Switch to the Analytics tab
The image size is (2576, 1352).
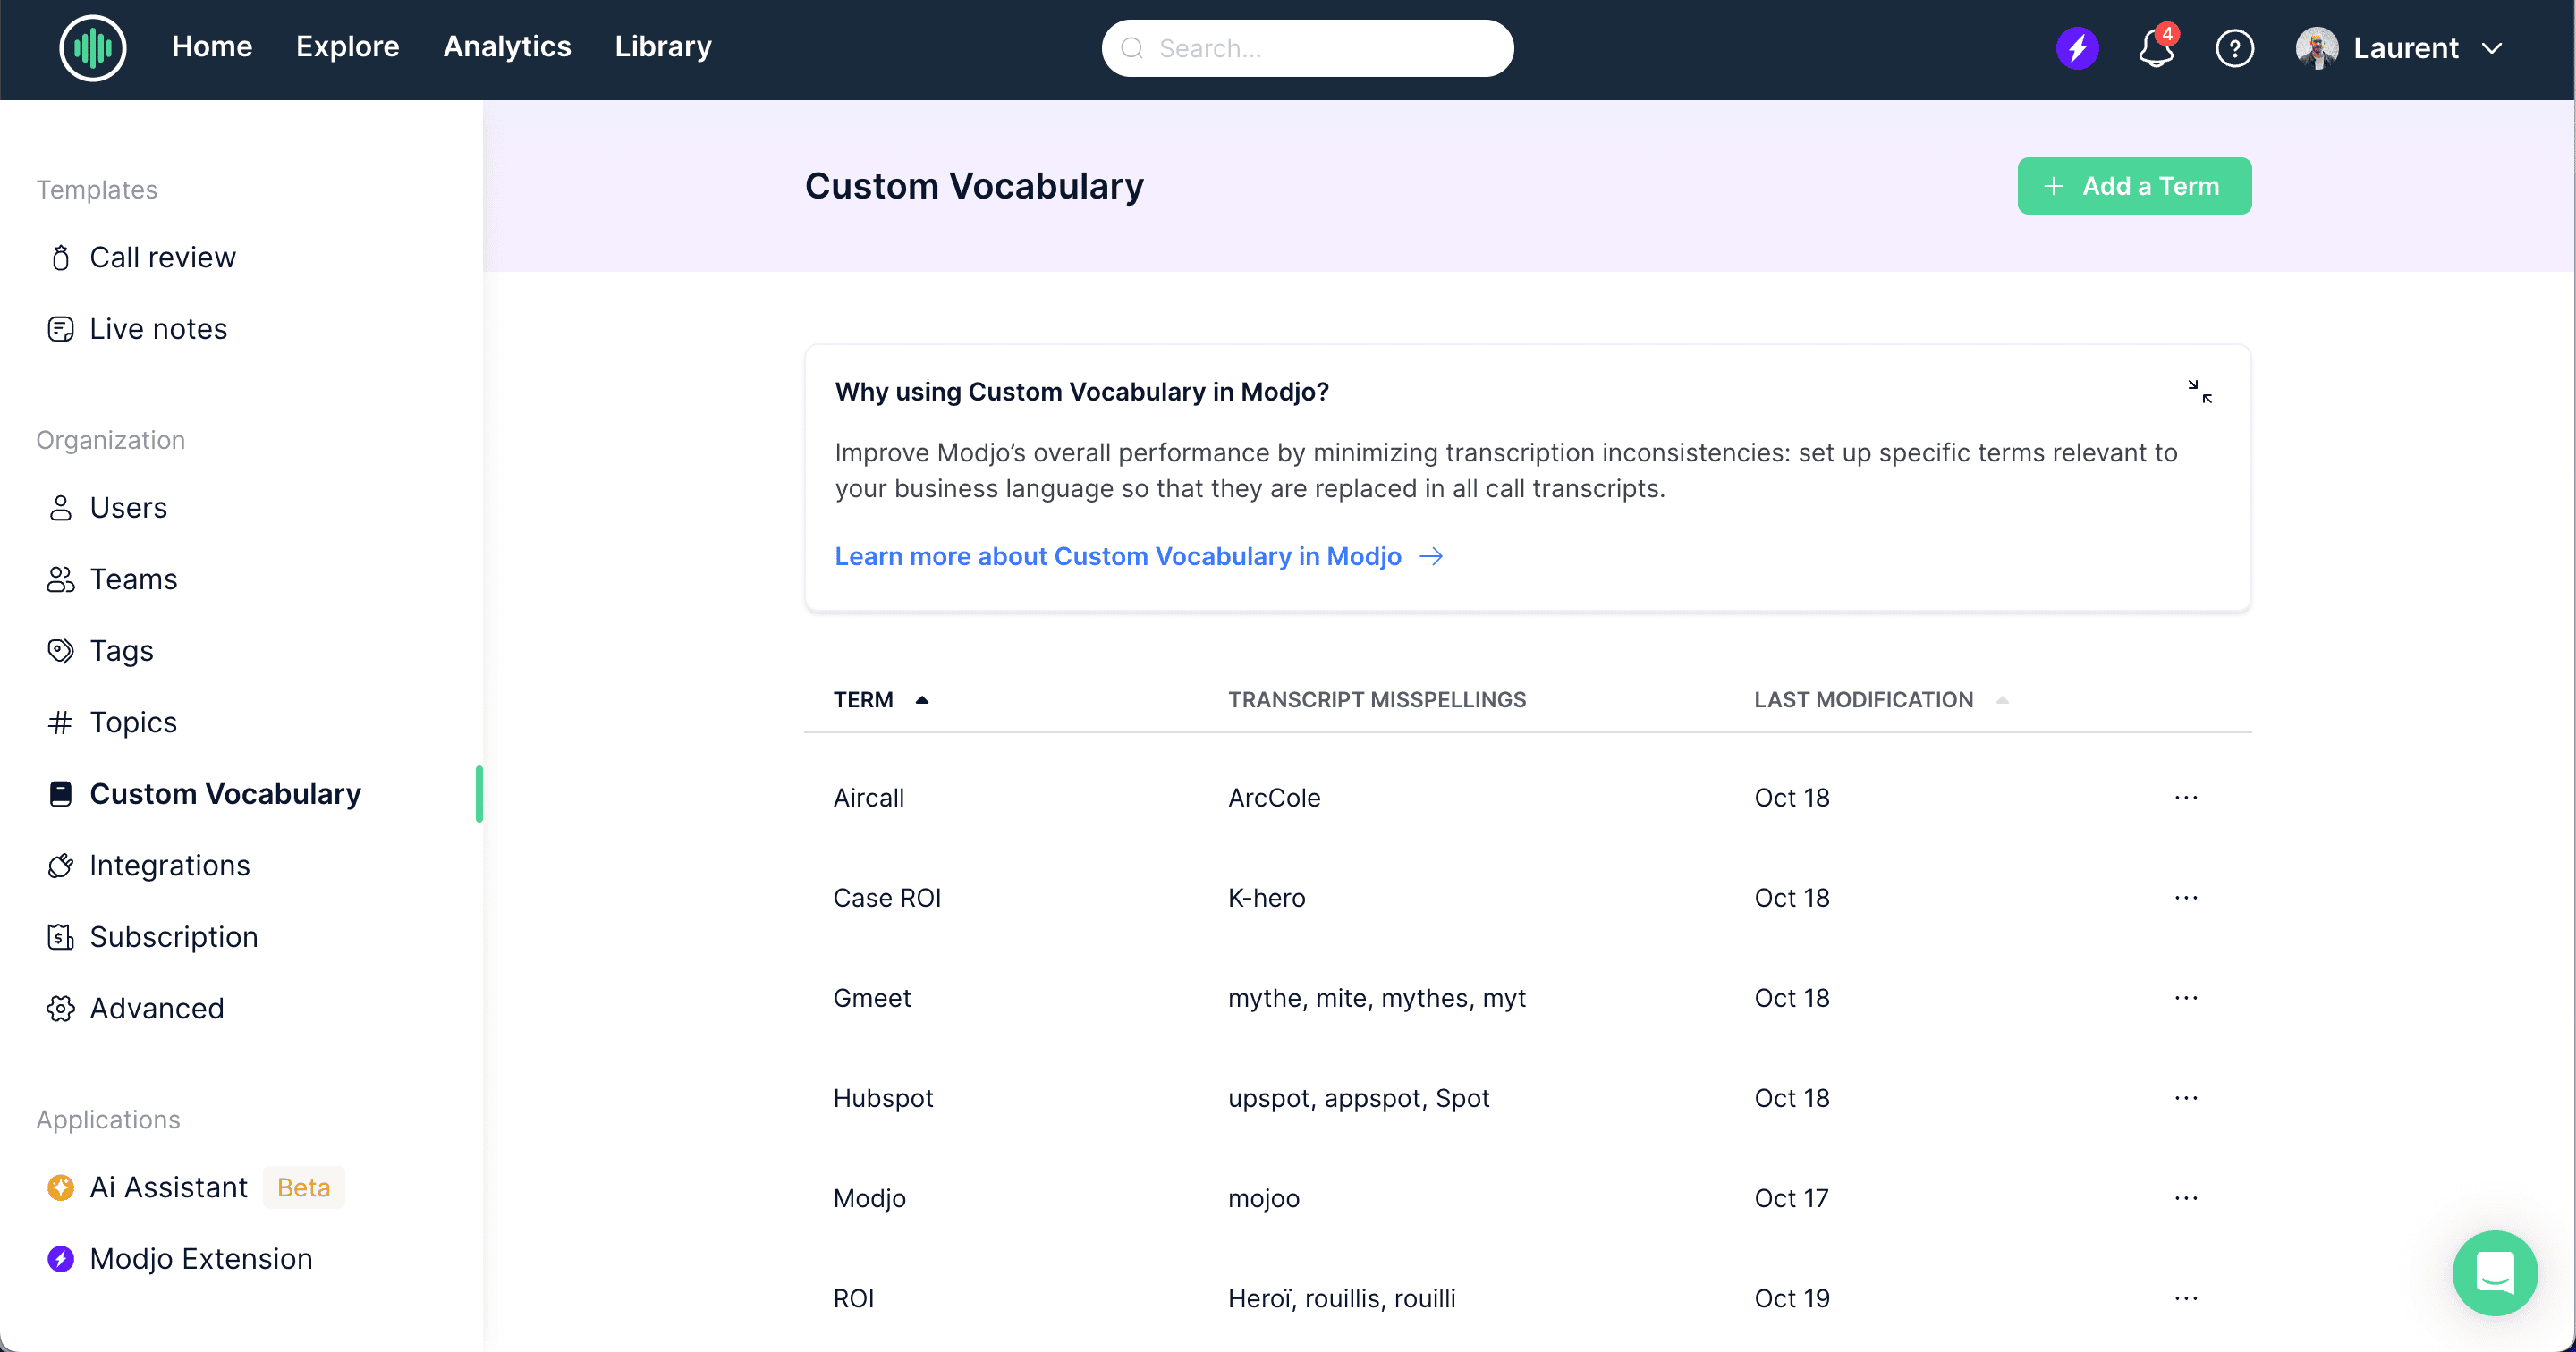pos(507,47)
